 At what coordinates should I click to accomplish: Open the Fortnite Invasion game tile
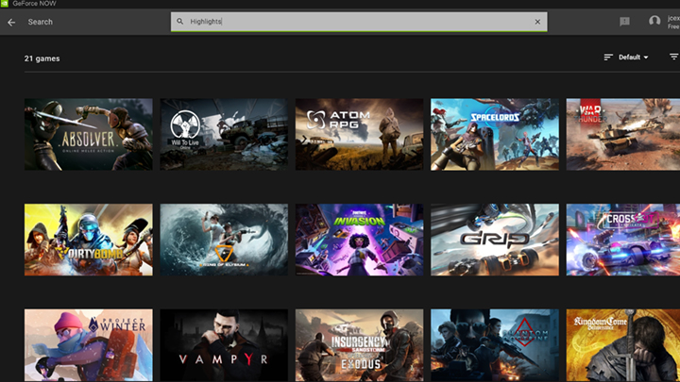[359, 240]
